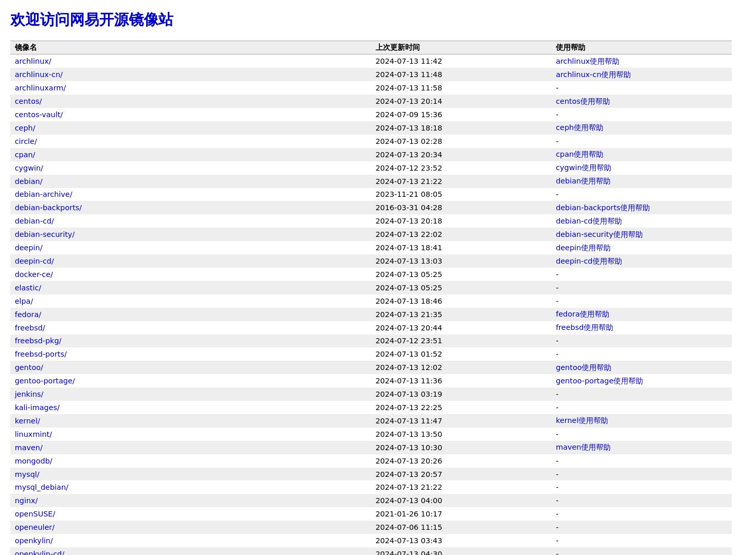741x555 pixels.
Task: Open debian-security/ mirror directory
Action: [45, 234]
